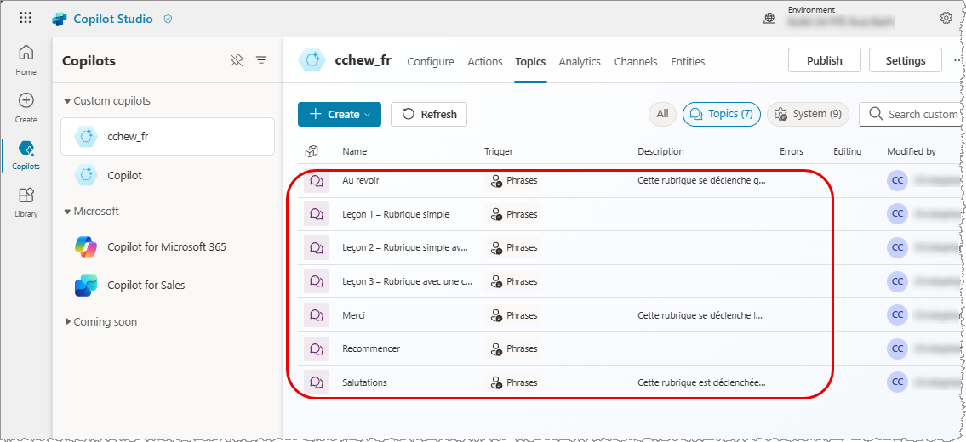This screenshot has height=442, width=966.
Task: Switch to the Actions tab
Action: point(485,61)
